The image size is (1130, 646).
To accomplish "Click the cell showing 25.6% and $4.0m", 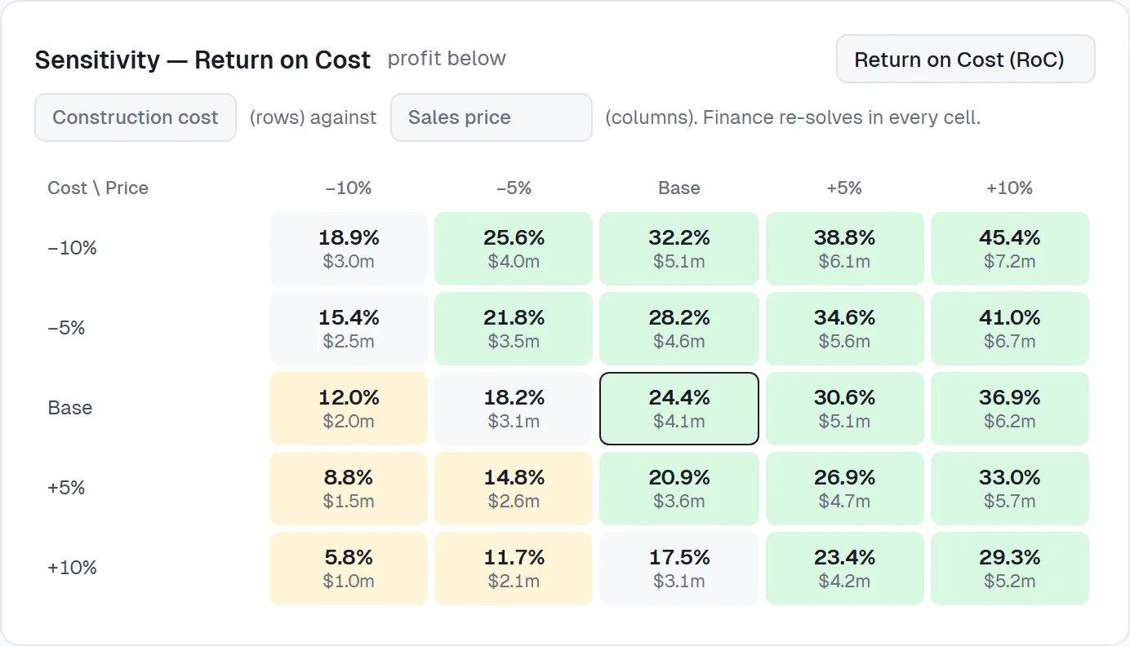I will coord(514,249).
